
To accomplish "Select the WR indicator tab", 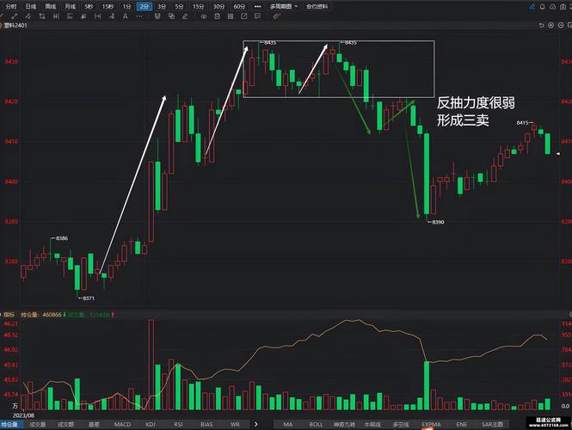I will click(235, 424).
